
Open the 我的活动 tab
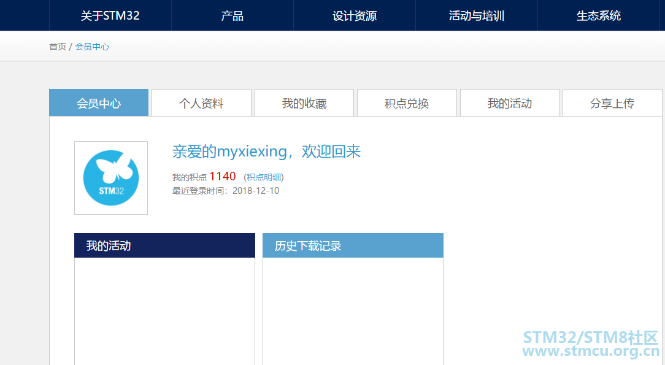click(510, 102)
